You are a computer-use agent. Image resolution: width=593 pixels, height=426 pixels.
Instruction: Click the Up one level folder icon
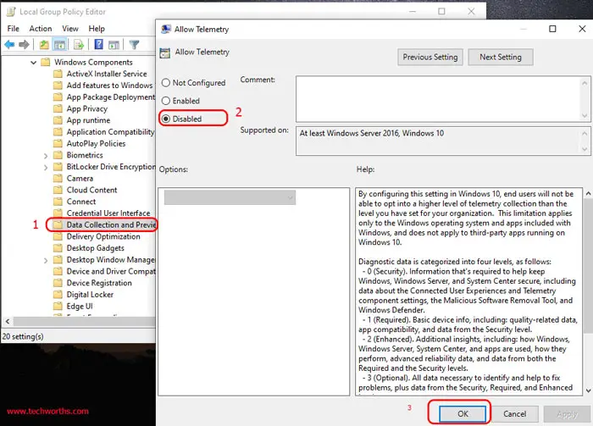pos(44,44)
